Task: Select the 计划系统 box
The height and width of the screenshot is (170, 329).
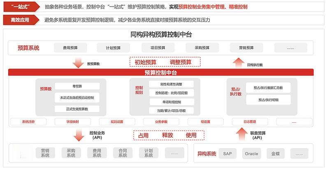Action: (148, 153)
